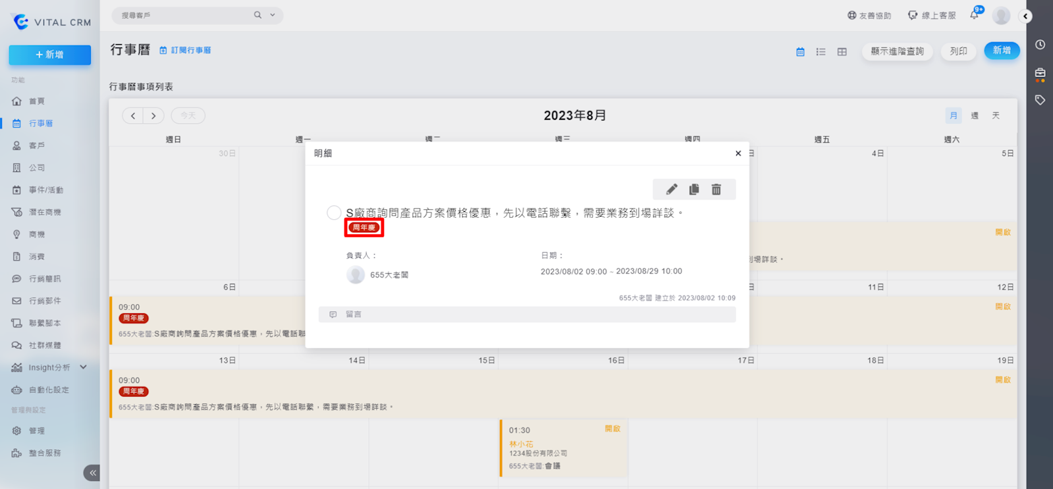The image size is (1053, 489).
Task: Open the tag icon in right panel
Action: click(1040, 100)
